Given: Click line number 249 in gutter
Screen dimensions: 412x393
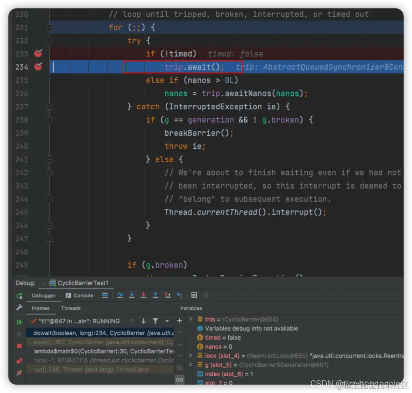Looking at the screenshot, I should pos(21,265).
